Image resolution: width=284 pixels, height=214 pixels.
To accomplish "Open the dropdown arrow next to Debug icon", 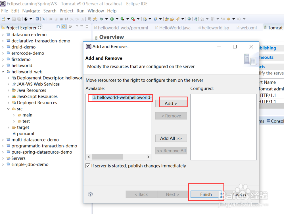I will [x=106, y=19].
